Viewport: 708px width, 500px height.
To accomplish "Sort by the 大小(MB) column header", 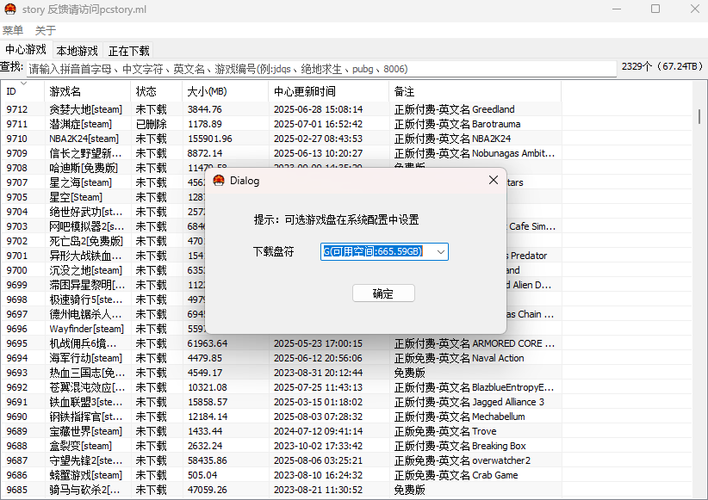I will pos(226,91).
